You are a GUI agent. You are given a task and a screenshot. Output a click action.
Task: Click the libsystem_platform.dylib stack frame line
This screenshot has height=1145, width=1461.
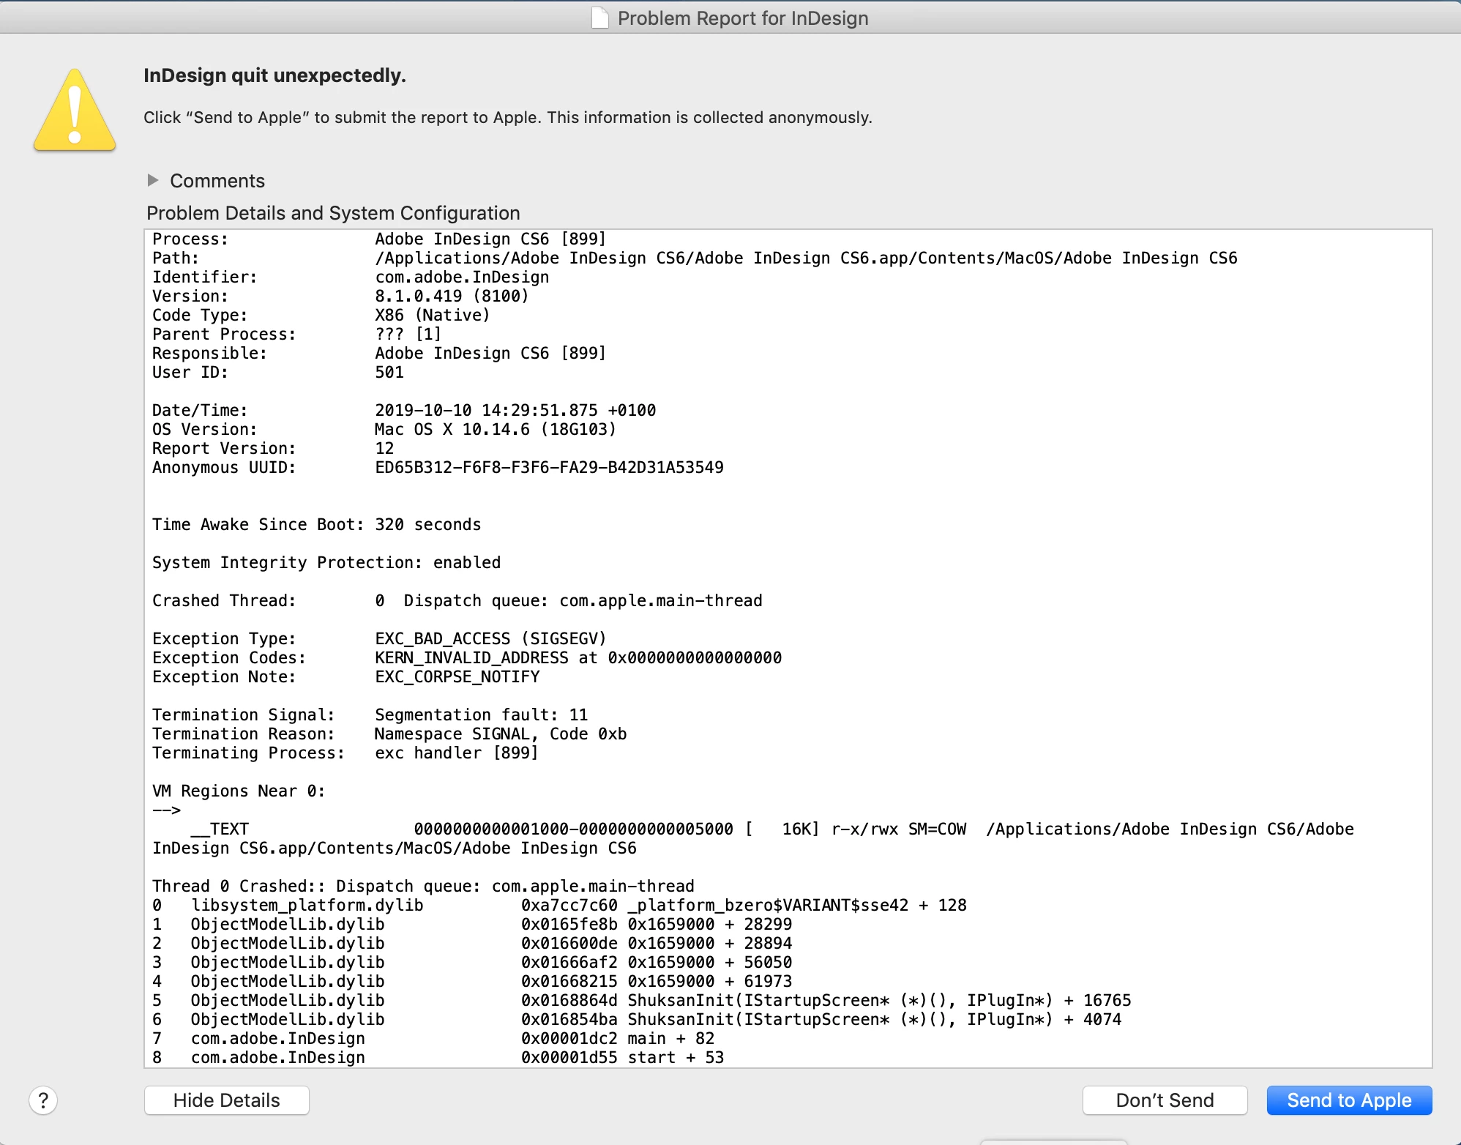(x=559, y=905)
